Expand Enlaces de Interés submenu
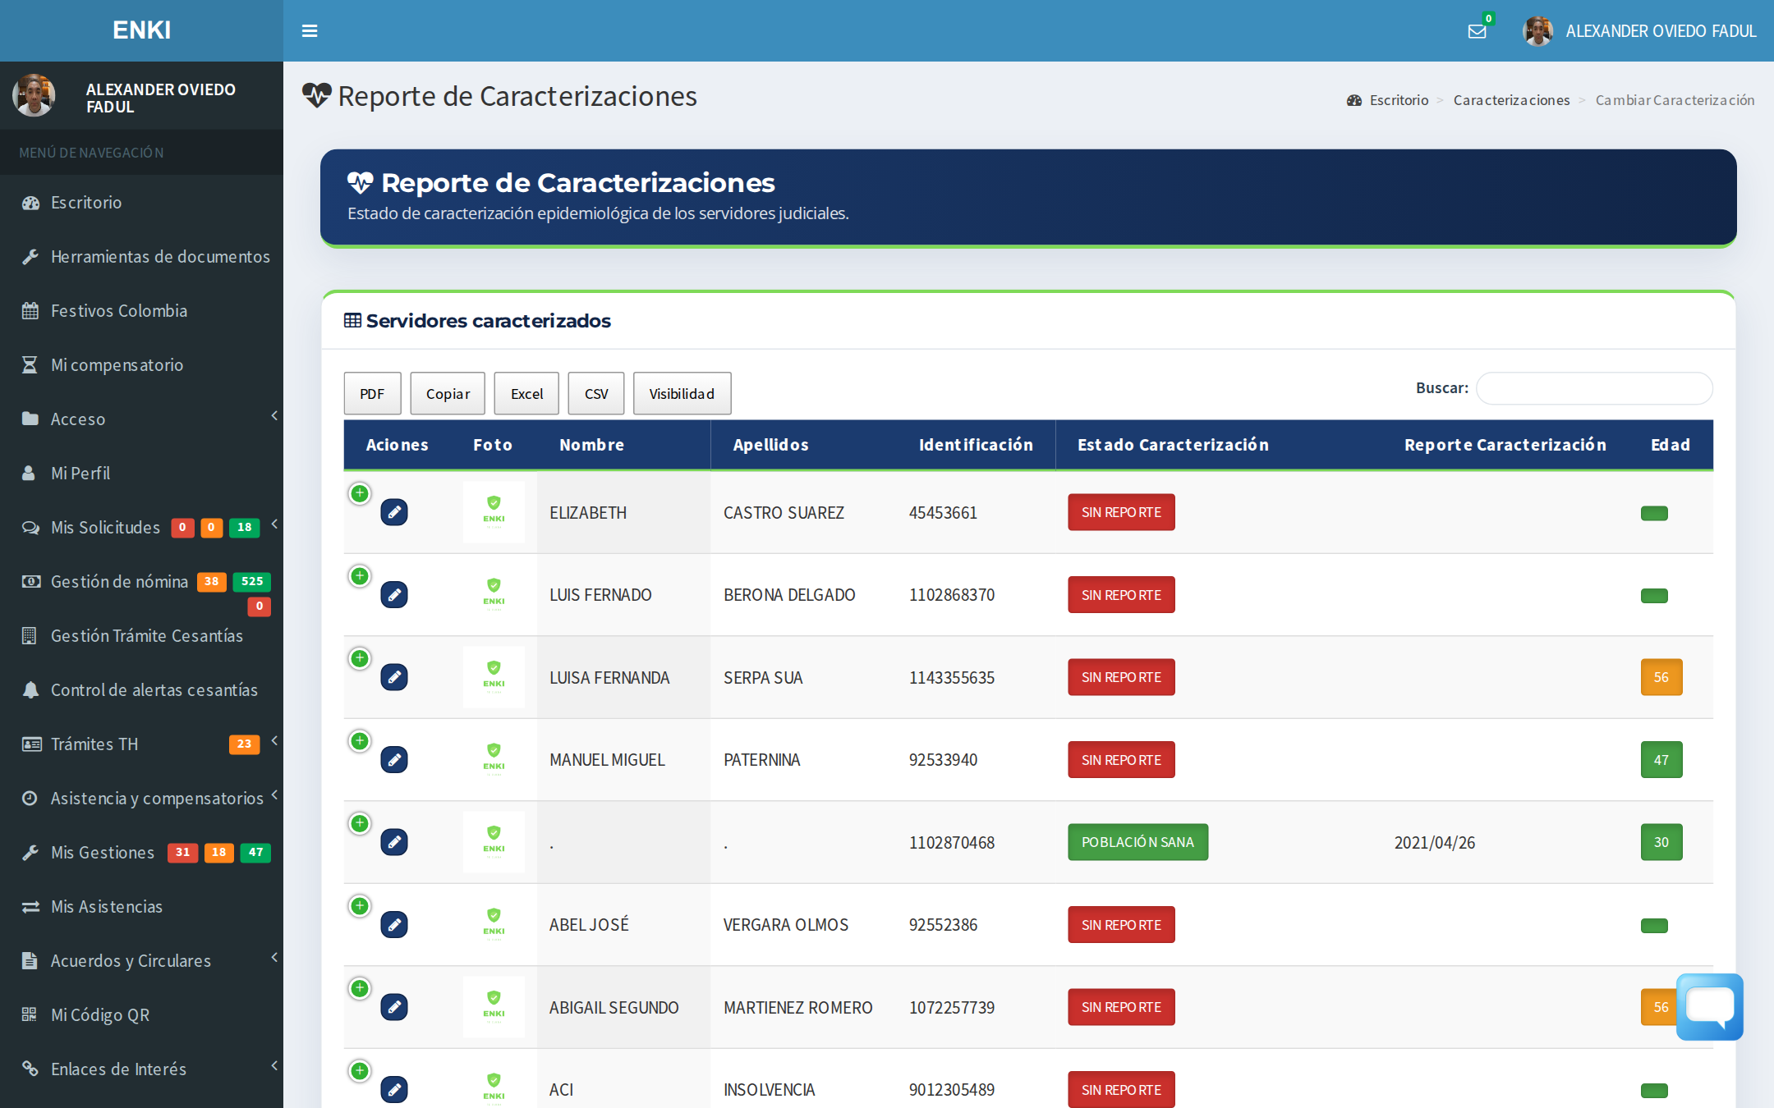 141,1069
